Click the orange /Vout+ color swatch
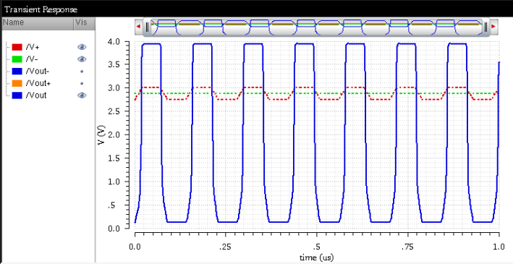The width and height of the screenshot is (513, 264). point(17,83)
